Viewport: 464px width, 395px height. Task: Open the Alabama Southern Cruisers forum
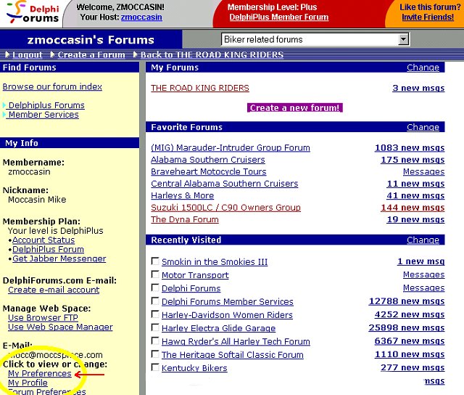(208, 160)
